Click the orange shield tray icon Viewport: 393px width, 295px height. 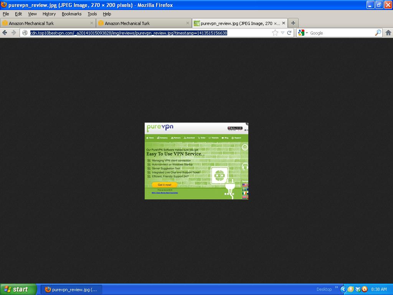tap(351, 289)
